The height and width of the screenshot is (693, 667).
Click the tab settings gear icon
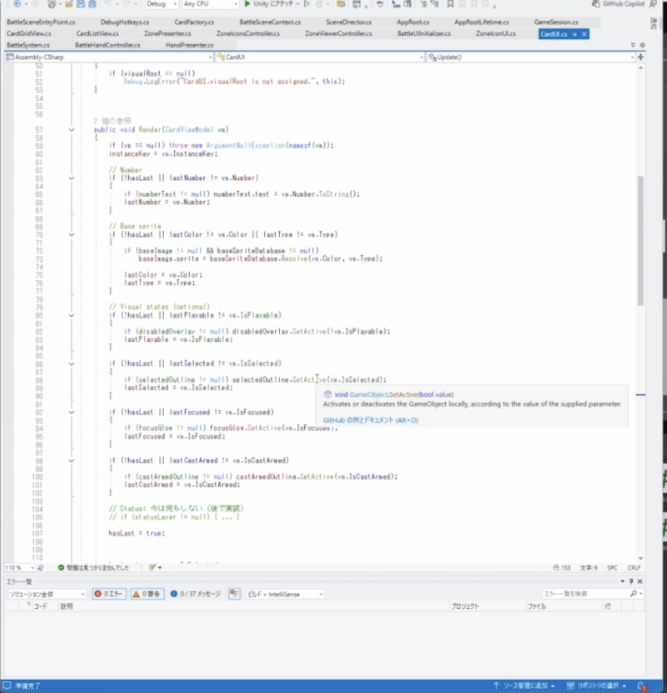(x=642, y=45)
